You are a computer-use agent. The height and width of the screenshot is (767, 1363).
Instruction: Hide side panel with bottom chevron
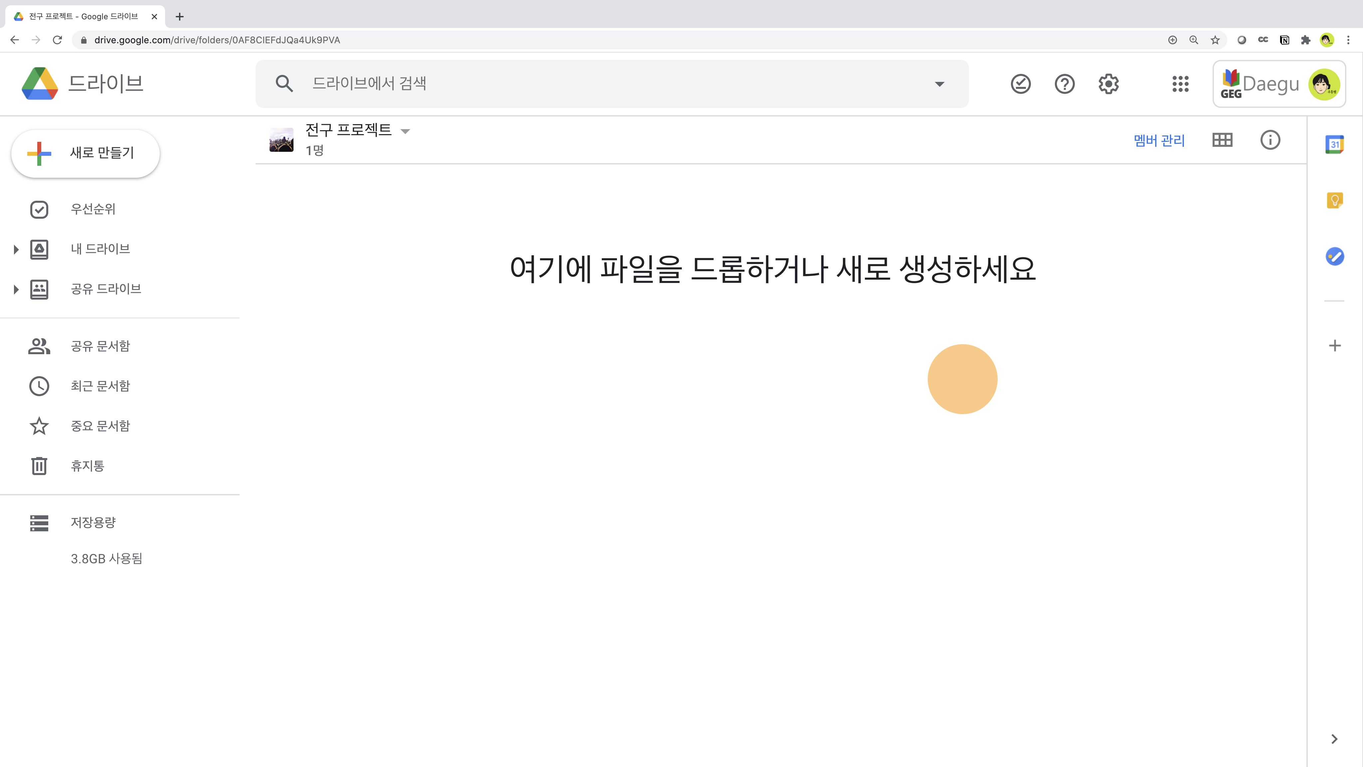click(1334, 739)
